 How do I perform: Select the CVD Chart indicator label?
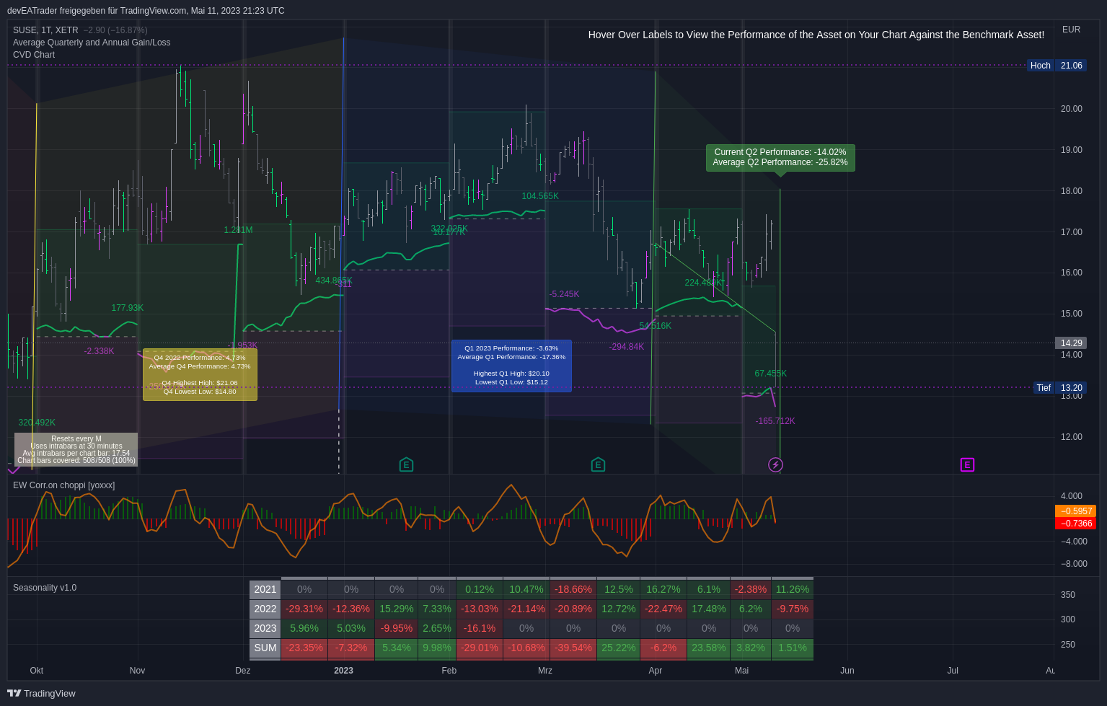tap(34, 55)
